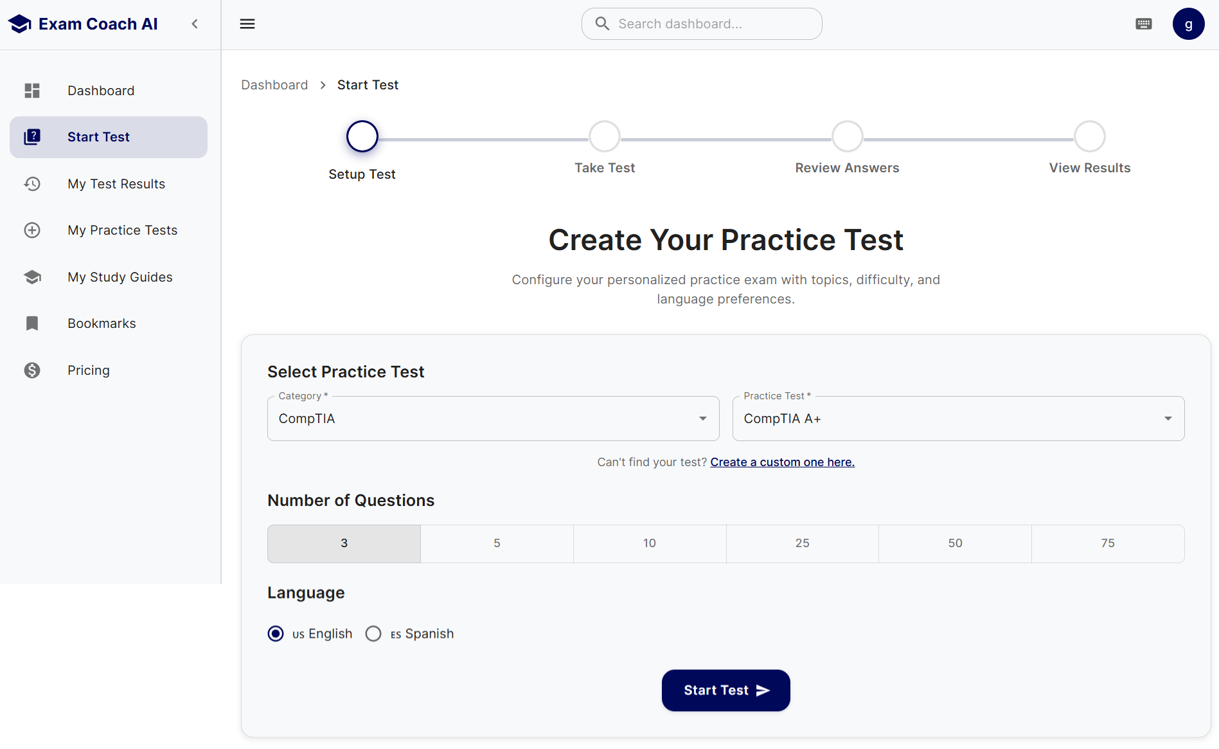Click the ES Spanish label text
Viewport: 1219px width, 749px height.
[422, 634]
